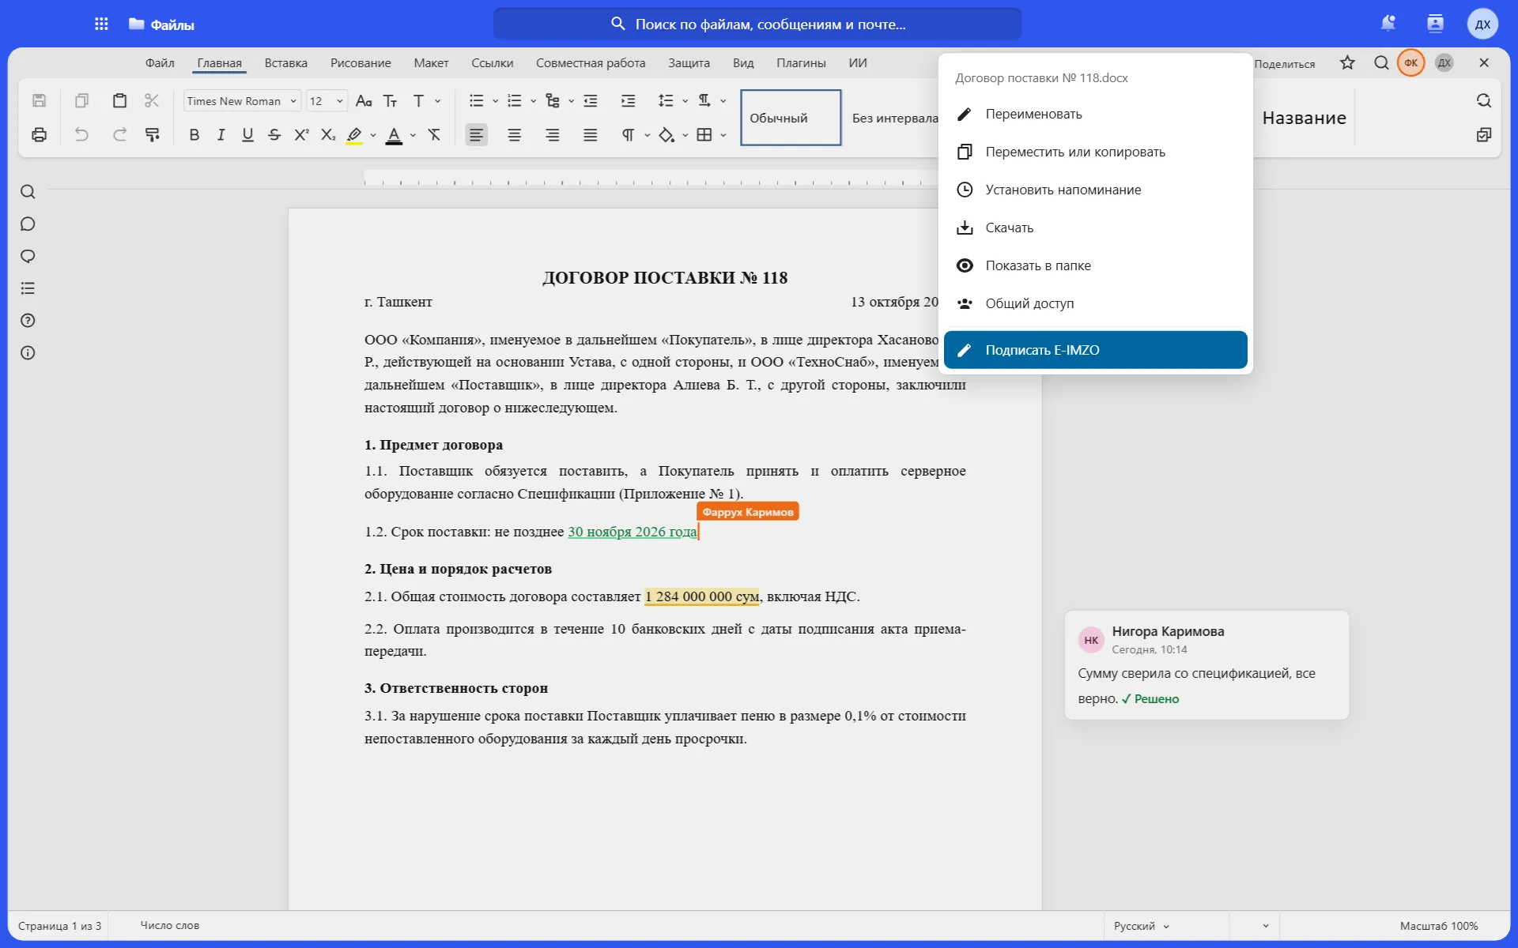The height and width of the screenshot is (948, 1518).
Task: Open the font size dropdown
Action: point(327,101)
